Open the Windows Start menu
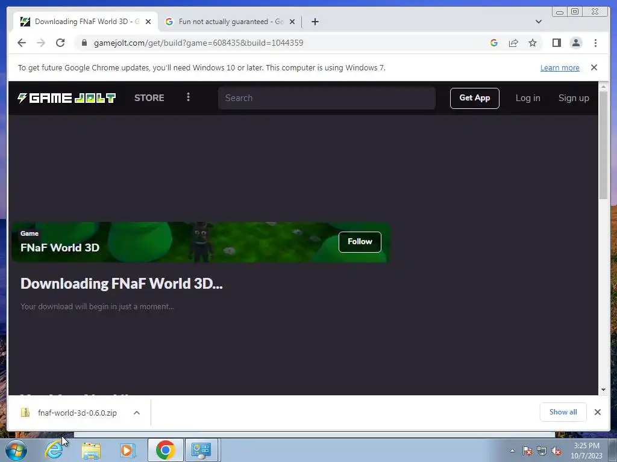 click(x=16, y=450)
